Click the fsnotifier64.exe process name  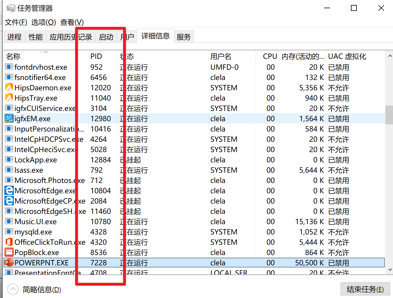(x=40, y=77)
